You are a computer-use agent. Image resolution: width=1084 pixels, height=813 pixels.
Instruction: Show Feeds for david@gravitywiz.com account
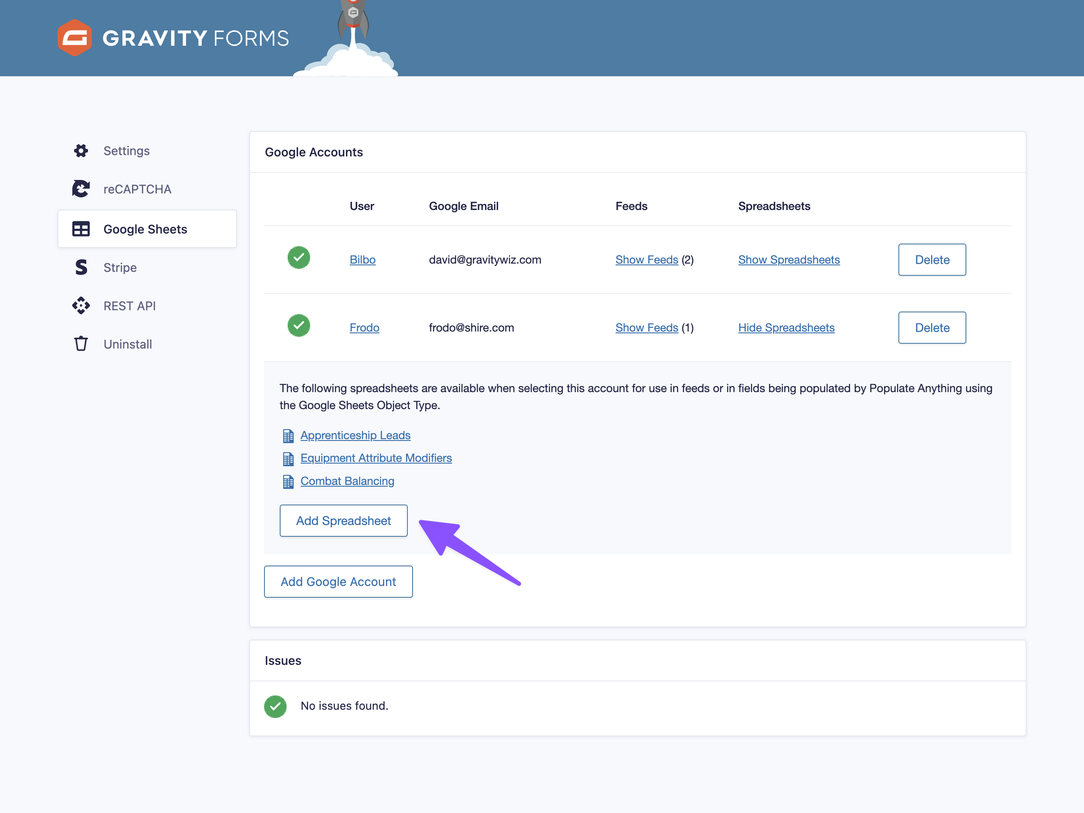pos(647,260)
